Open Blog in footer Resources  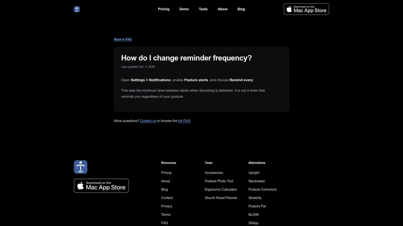(165, 190)
